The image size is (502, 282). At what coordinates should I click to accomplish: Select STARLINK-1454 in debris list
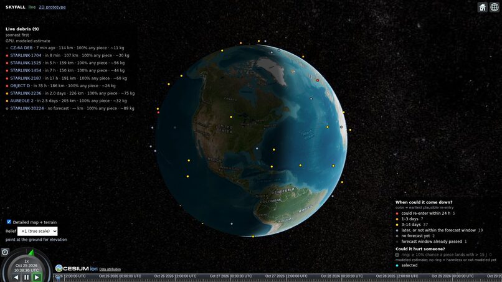coord(26,70)
